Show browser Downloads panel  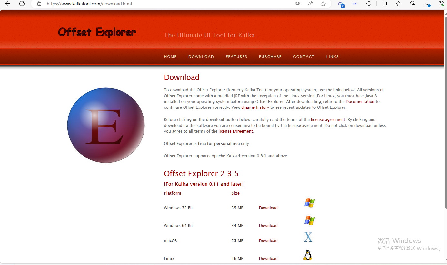(427, 4)
